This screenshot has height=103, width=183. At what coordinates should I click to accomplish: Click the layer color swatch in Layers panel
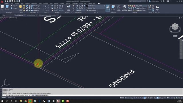coord(134,6)
